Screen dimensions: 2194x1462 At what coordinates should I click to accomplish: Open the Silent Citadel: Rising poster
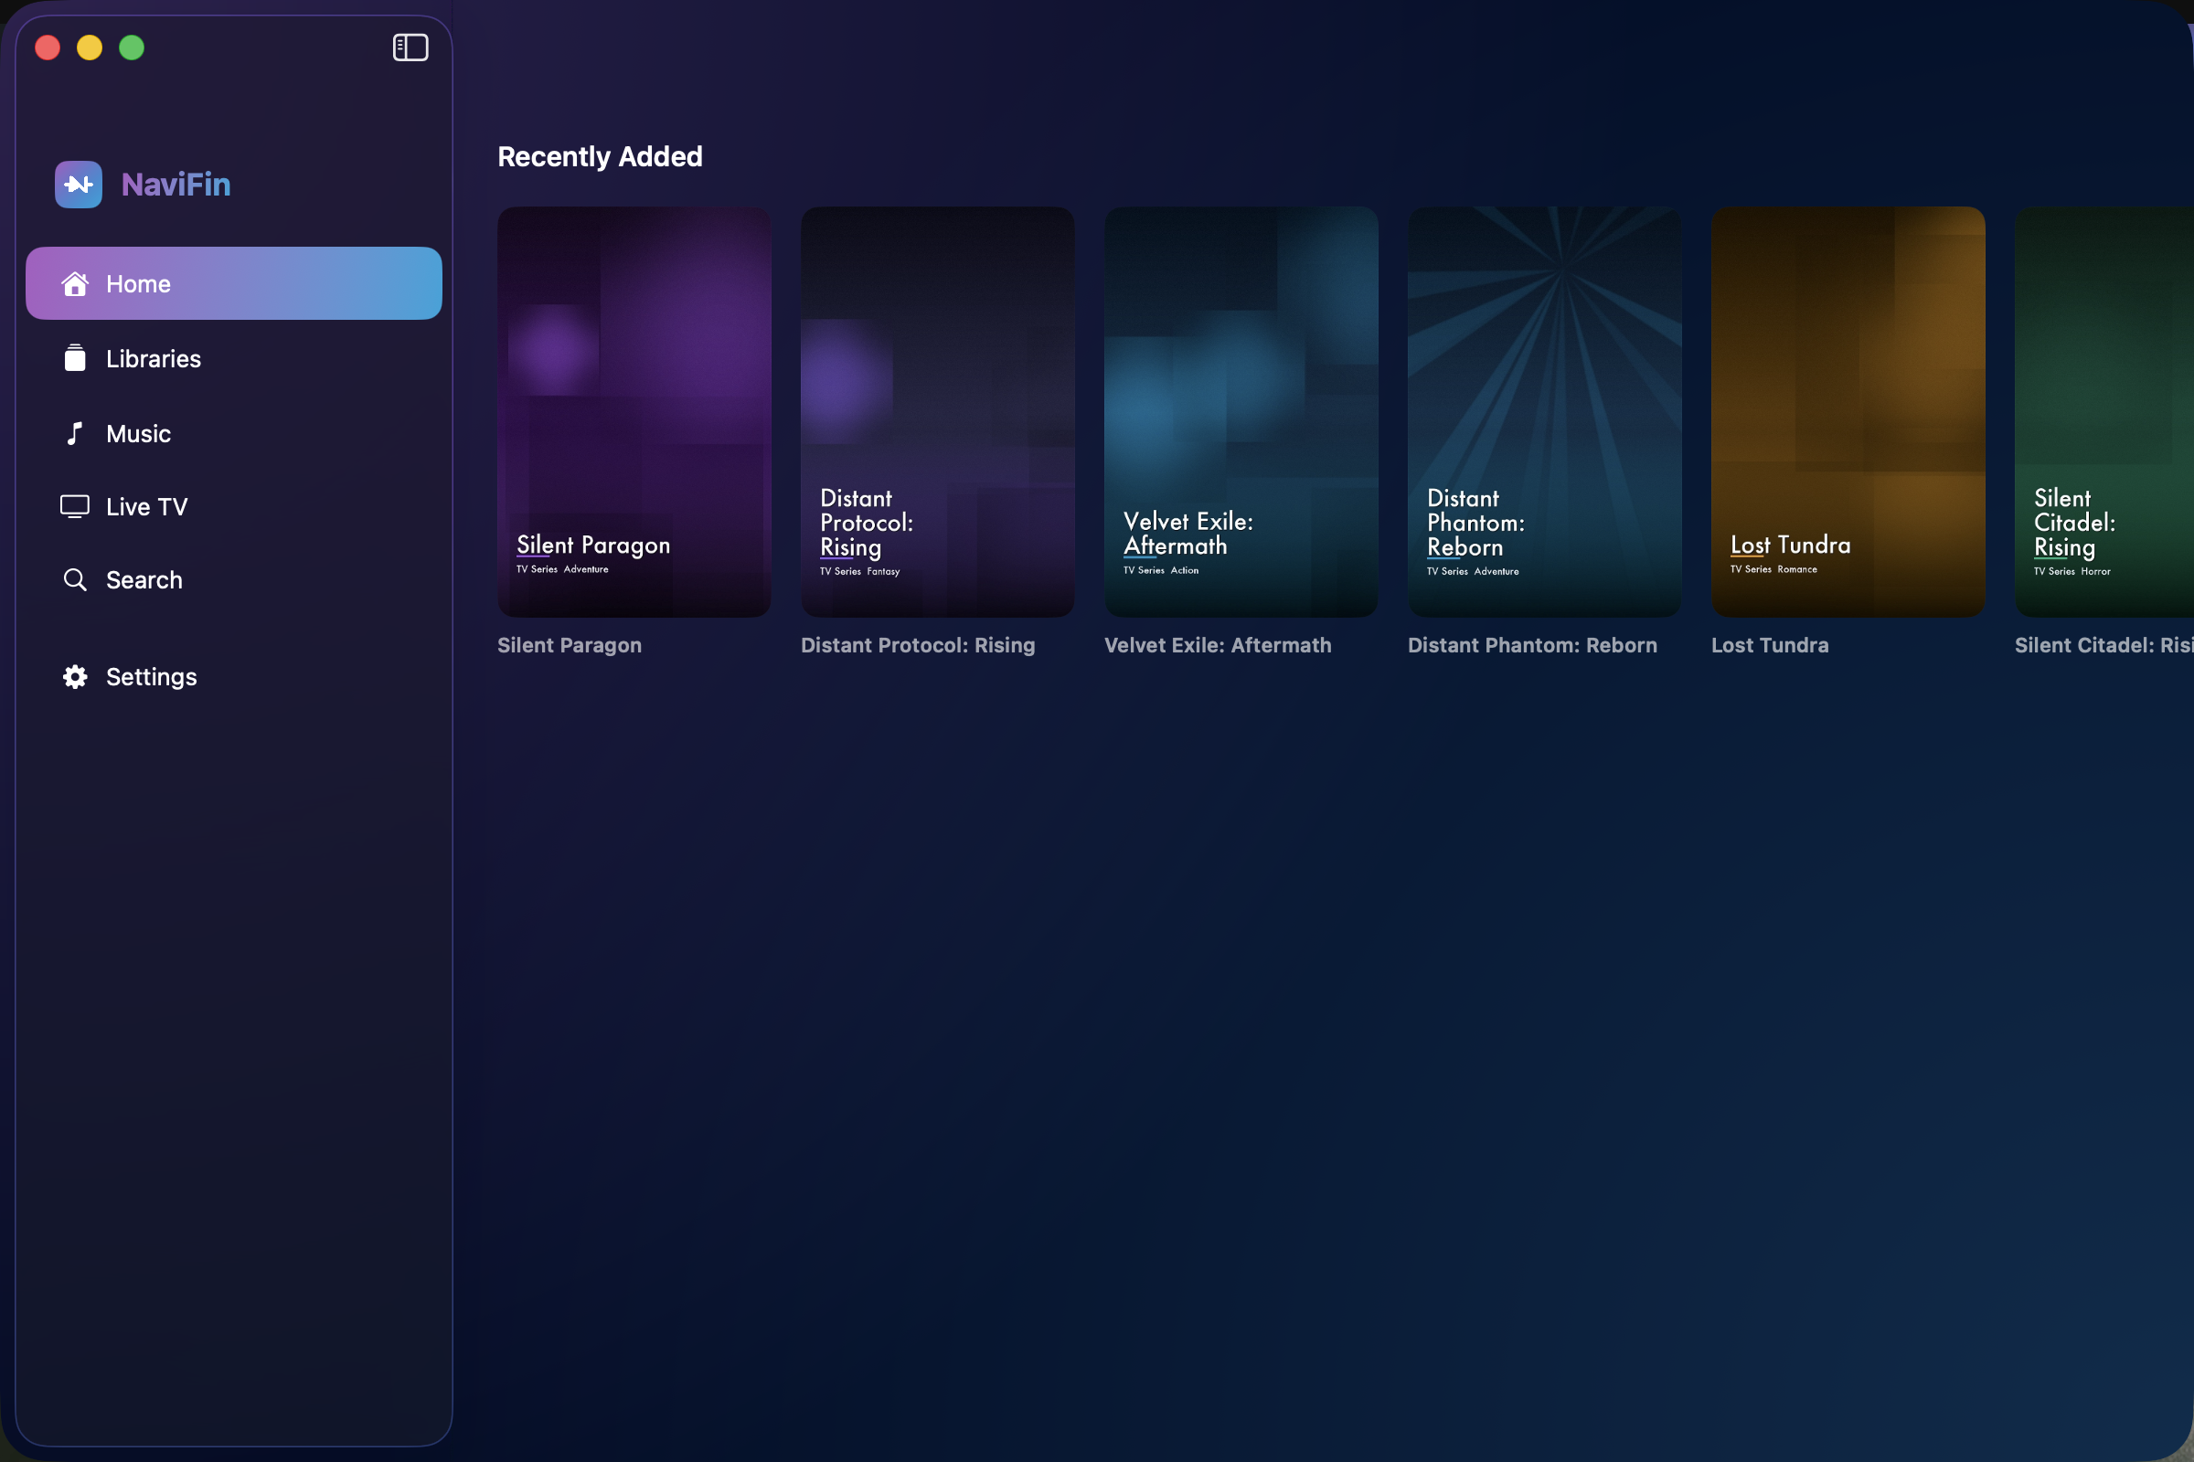point(2104,411)
